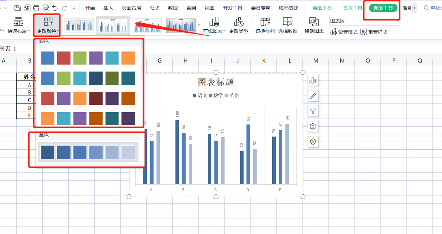Click the bar labeled 100 for B
Screen dimensions: 442x234
click(177, 152)
